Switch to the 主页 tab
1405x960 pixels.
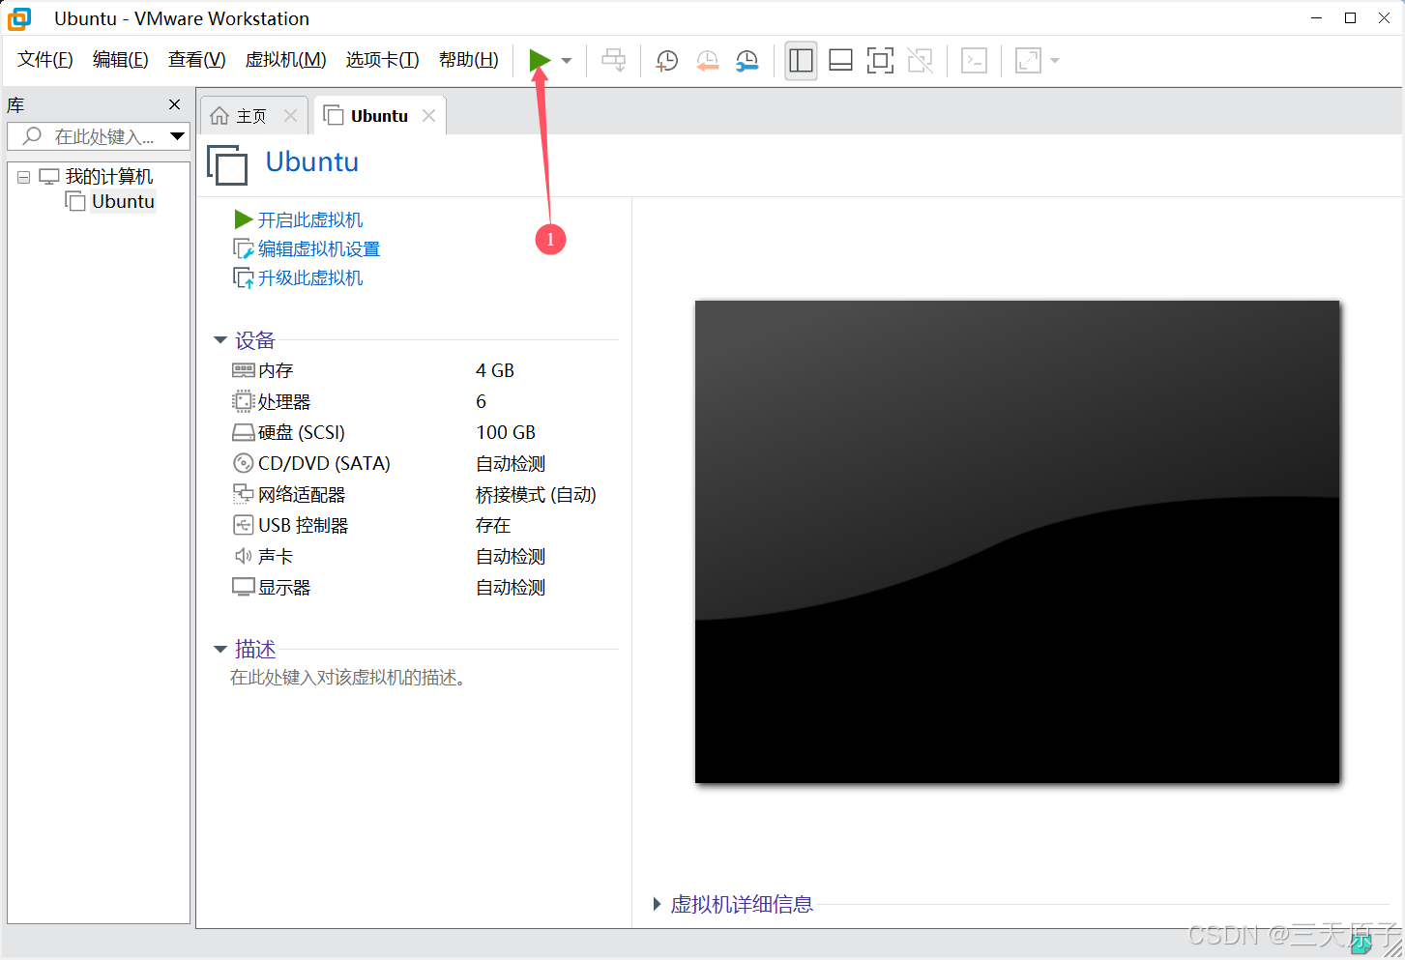tap(249, 114)
